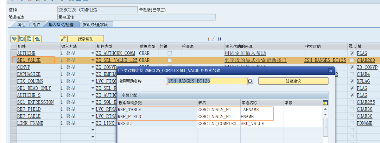Select row marker for LINK_FNAME component
This screenshot has width=380, height=143.
[14, 123]
